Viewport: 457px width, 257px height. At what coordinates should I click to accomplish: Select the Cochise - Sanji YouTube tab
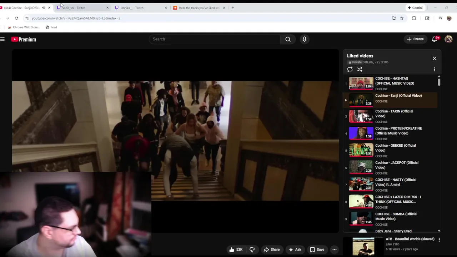tap(21, 8)
